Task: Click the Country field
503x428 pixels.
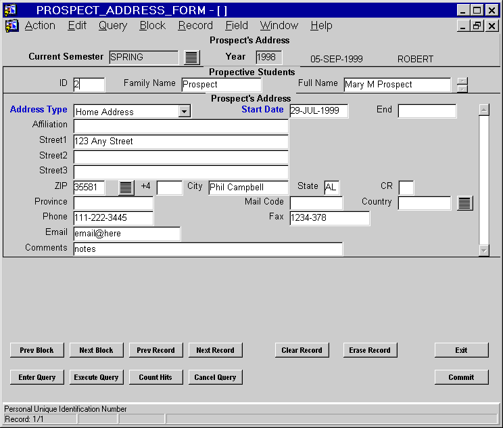Action: coord(425,202)
